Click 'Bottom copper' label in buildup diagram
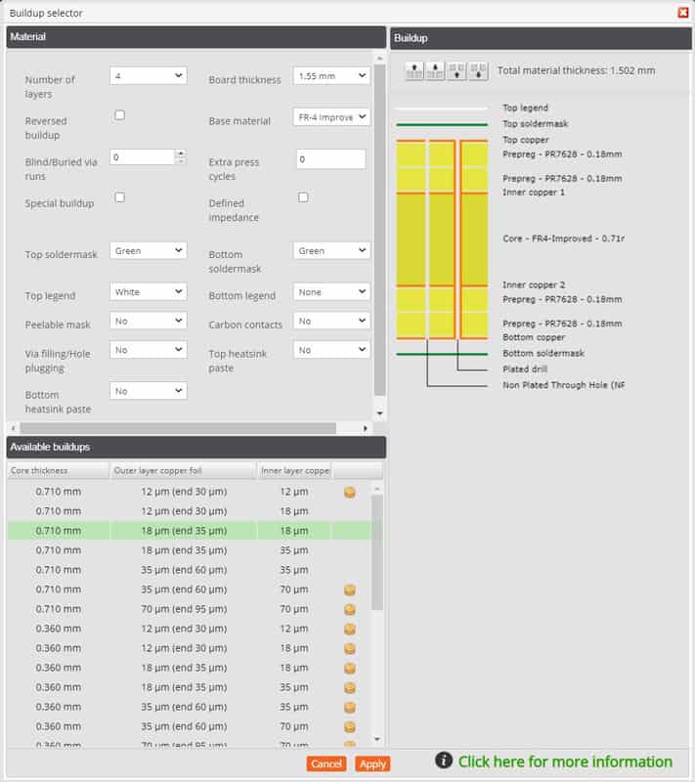This screenshot has height=782, width=695. click(x=534, y=337)
